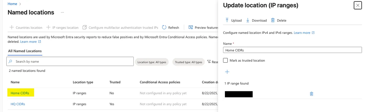Click the Name text field in panel
This screenshot has height=112, width=367.
coord(292,50)
